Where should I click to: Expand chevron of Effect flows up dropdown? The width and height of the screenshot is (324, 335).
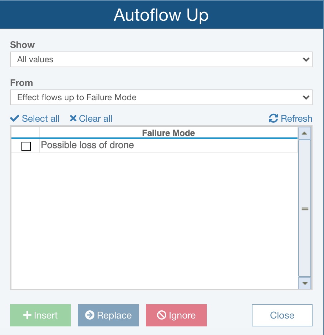(x=306, y=97)
